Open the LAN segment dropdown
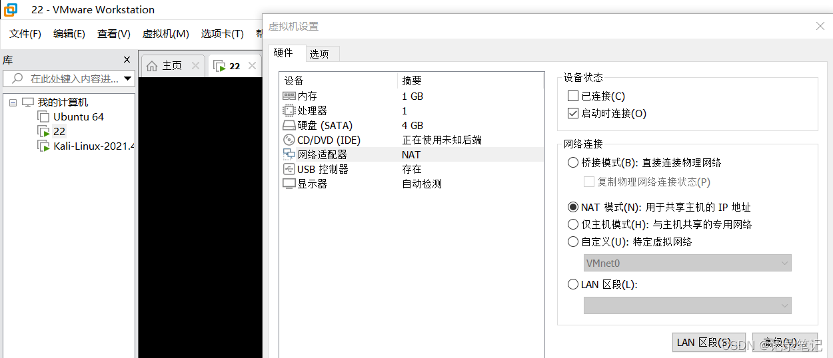 (x=687, y=305)
